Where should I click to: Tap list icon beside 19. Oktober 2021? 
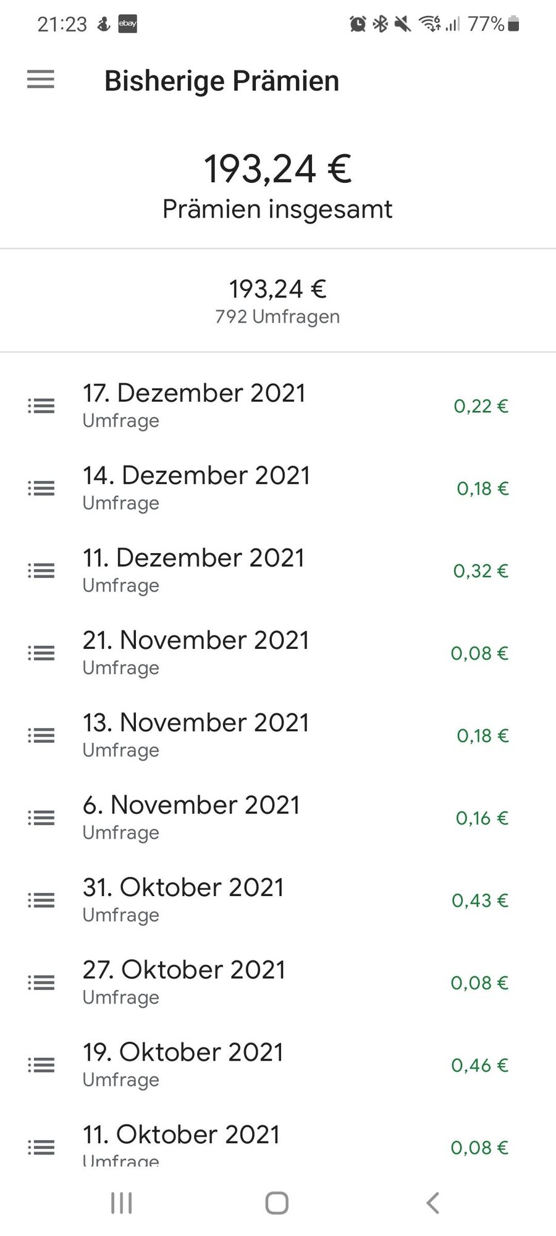click(x=41, y=1065)
